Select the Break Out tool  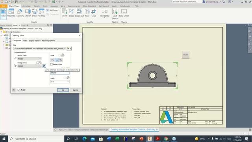point(80,13)
